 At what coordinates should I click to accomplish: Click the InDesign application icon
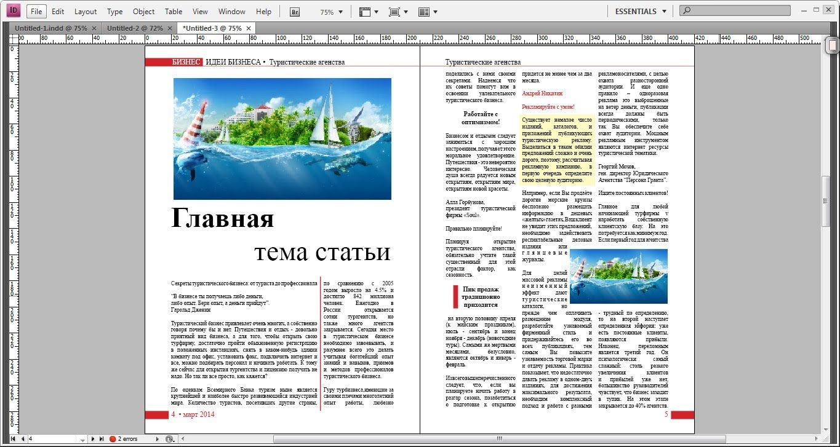point(14,11)
